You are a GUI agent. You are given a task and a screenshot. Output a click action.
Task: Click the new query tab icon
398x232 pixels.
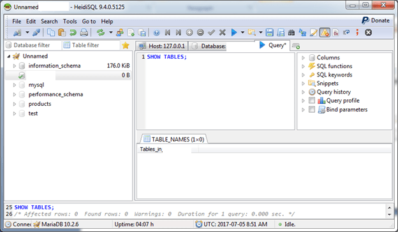point(296,46)
